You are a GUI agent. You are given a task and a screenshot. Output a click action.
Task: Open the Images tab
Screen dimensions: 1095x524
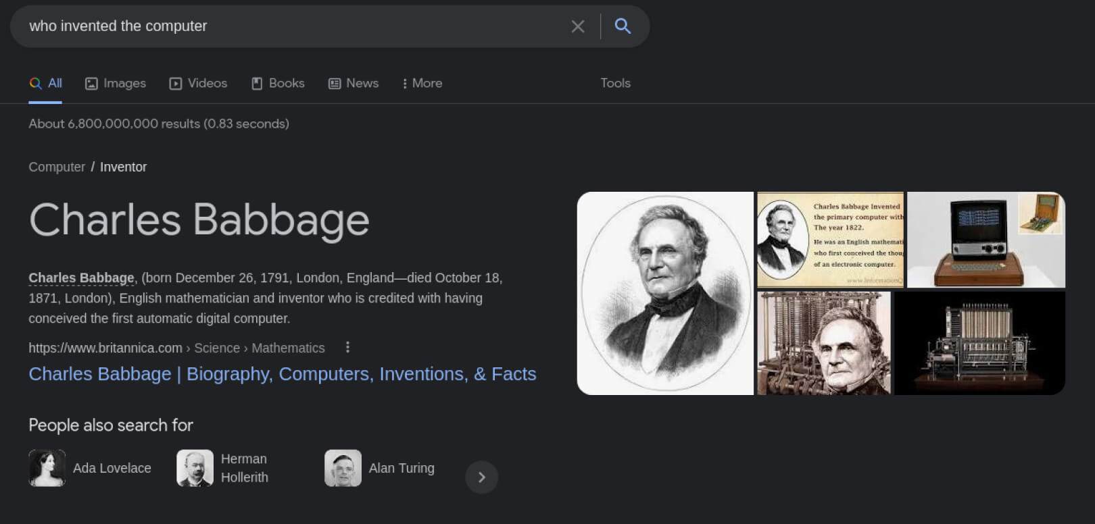pos(116,83)
